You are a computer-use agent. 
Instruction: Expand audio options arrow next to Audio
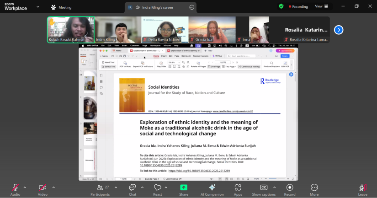click(x=25, y=187)
